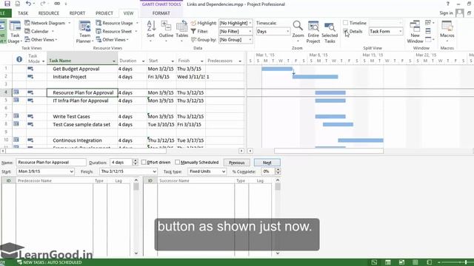Click note indicator icon on Write Test Cases row
Viewport: 474px width, 266px height.
tap(16, 116)
